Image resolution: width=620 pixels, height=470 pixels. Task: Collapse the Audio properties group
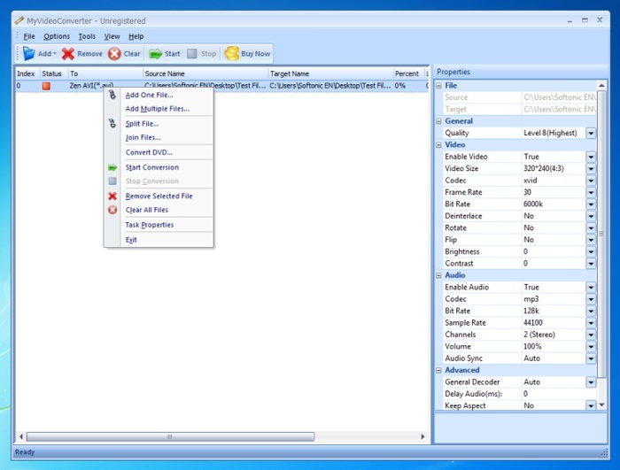(x=438, y=275)
